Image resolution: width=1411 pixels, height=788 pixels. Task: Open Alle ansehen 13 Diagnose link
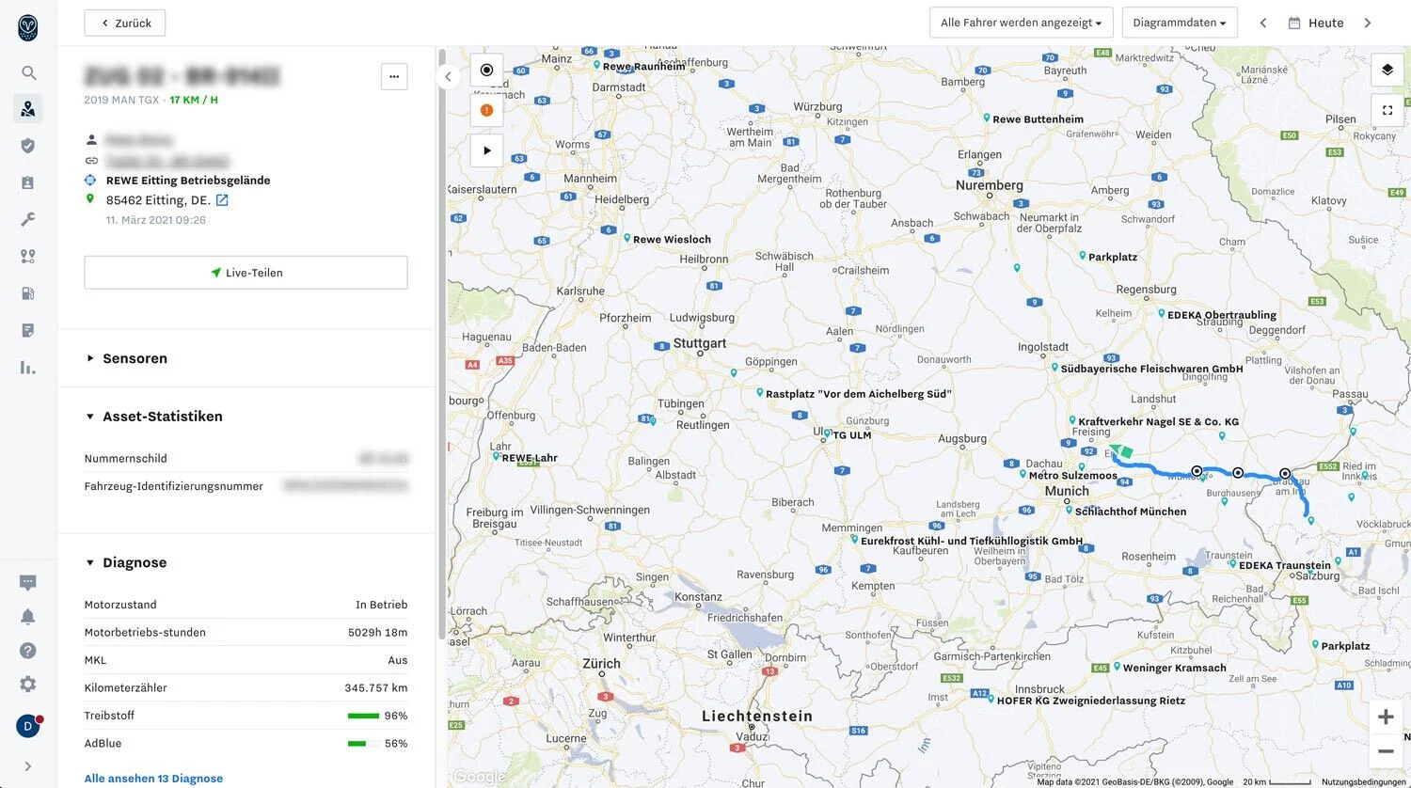tap(153, 779)
